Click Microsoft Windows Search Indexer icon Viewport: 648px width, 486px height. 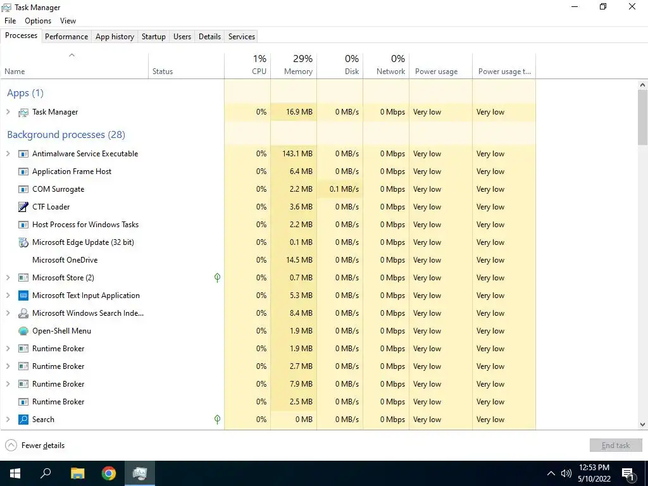[x=23, y=313]
